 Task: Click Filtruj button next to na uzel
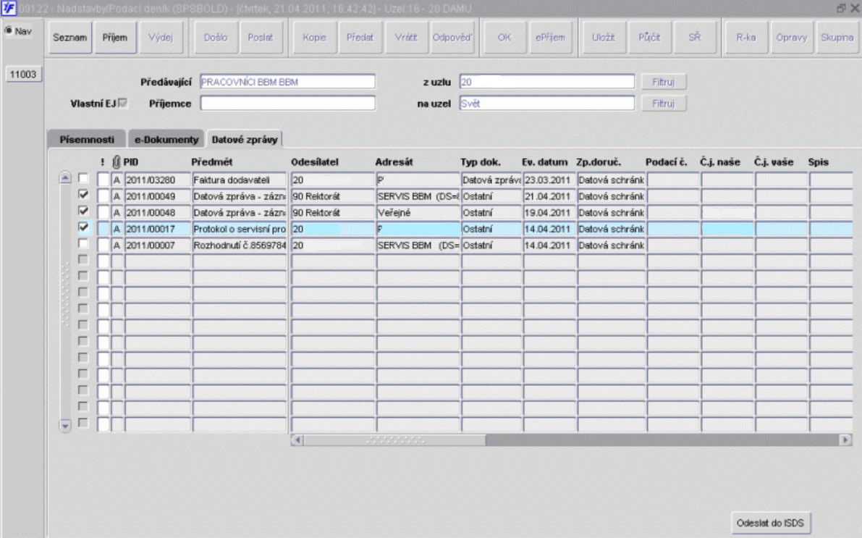(664, 104)
